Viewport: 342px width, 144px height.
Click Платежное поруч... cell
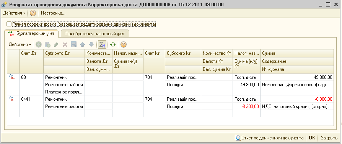point(64,92)
